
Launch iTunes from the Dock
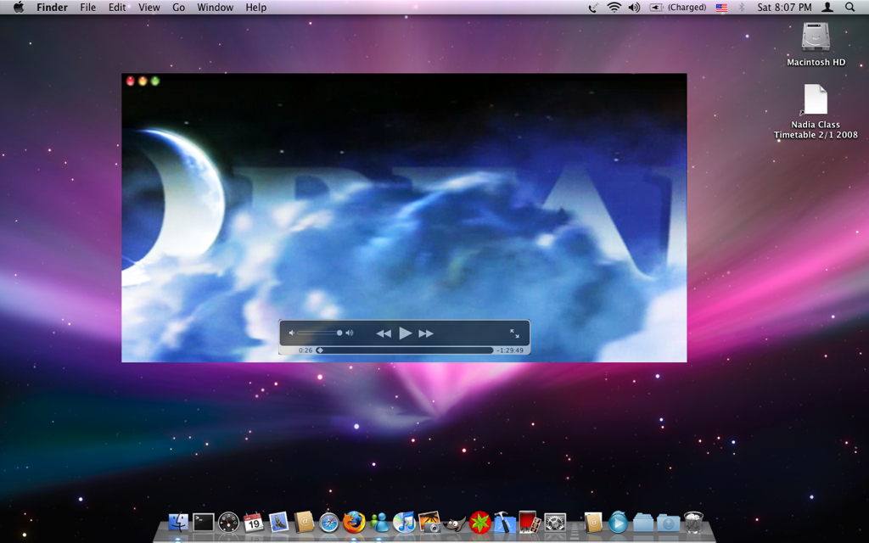[x=404, y=523]
